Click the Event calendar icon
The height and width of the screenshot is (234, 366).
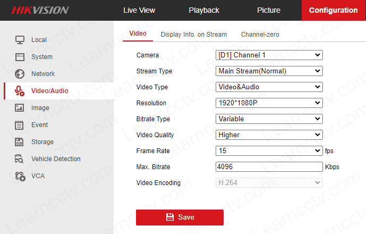coord(20,125)
